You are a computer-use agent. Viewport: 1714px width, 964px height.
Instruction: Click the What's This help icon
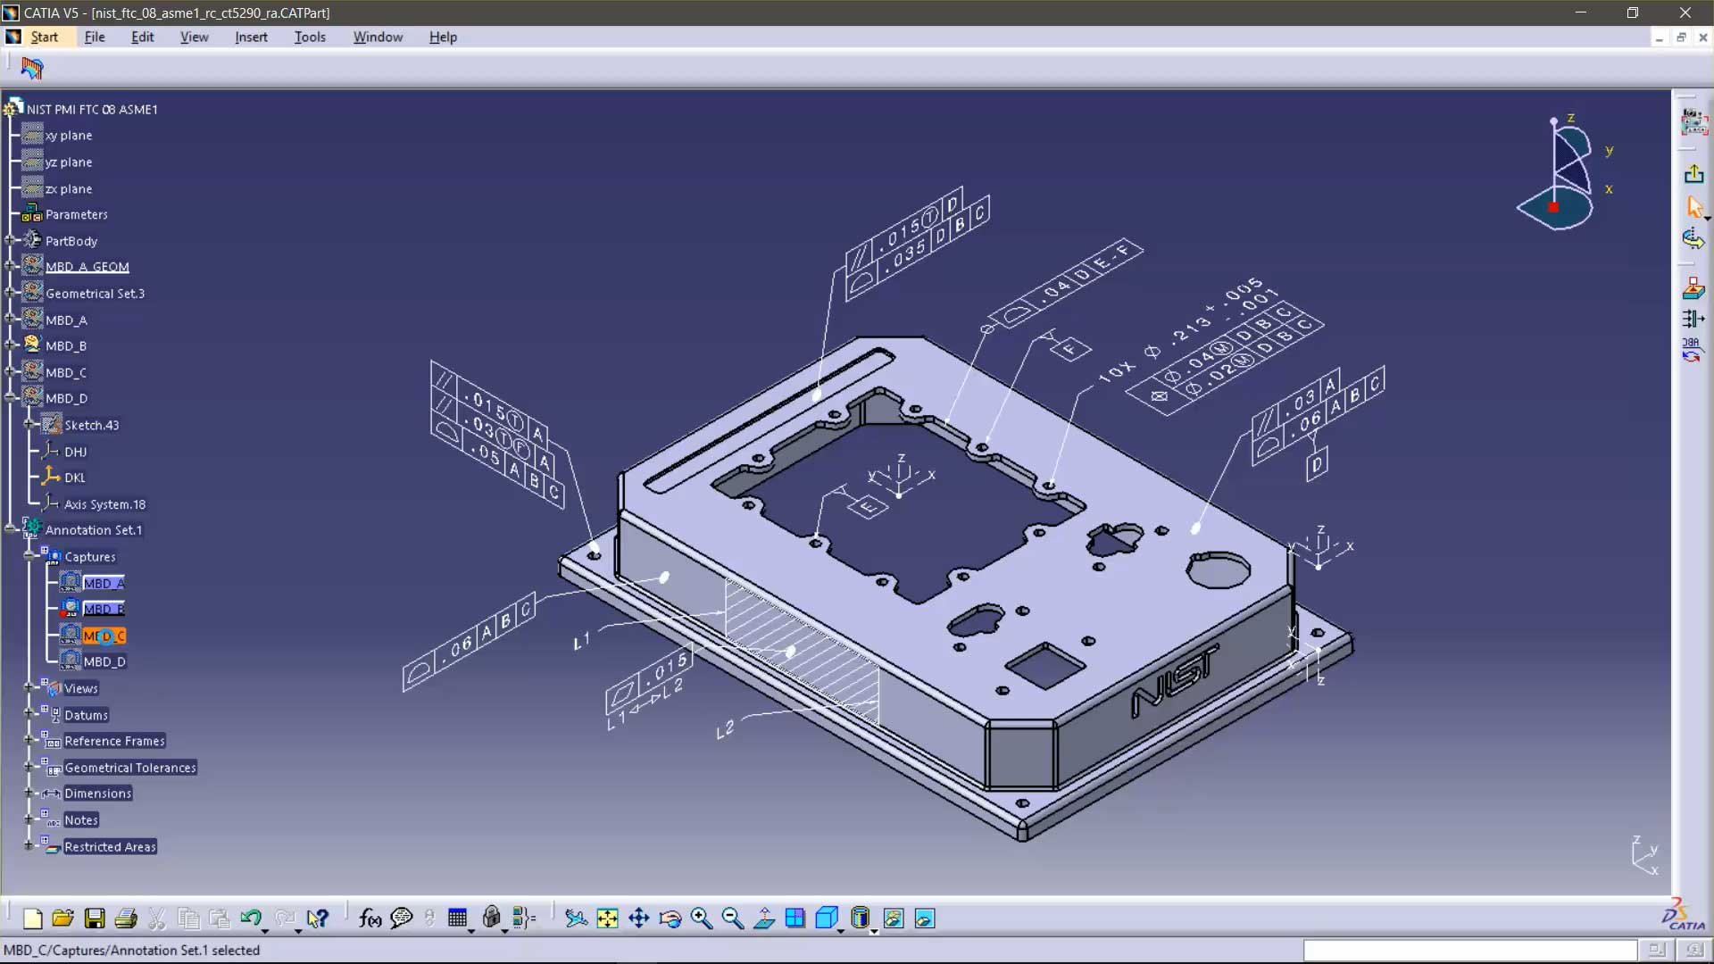tap(318, 918)
